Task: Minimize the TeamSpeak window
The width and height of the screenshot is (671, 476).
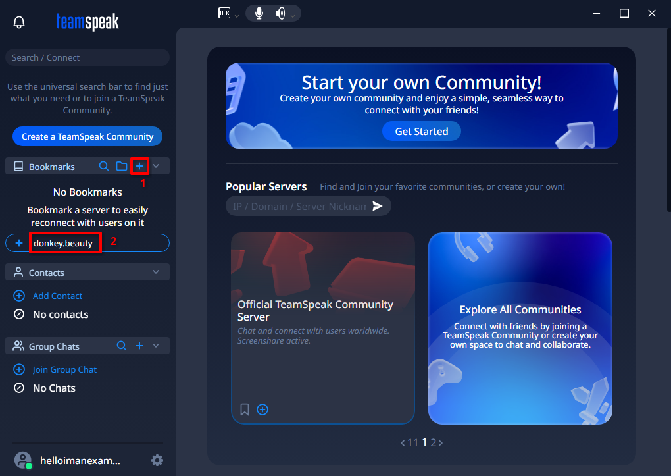Action: [x=597, y=13]
